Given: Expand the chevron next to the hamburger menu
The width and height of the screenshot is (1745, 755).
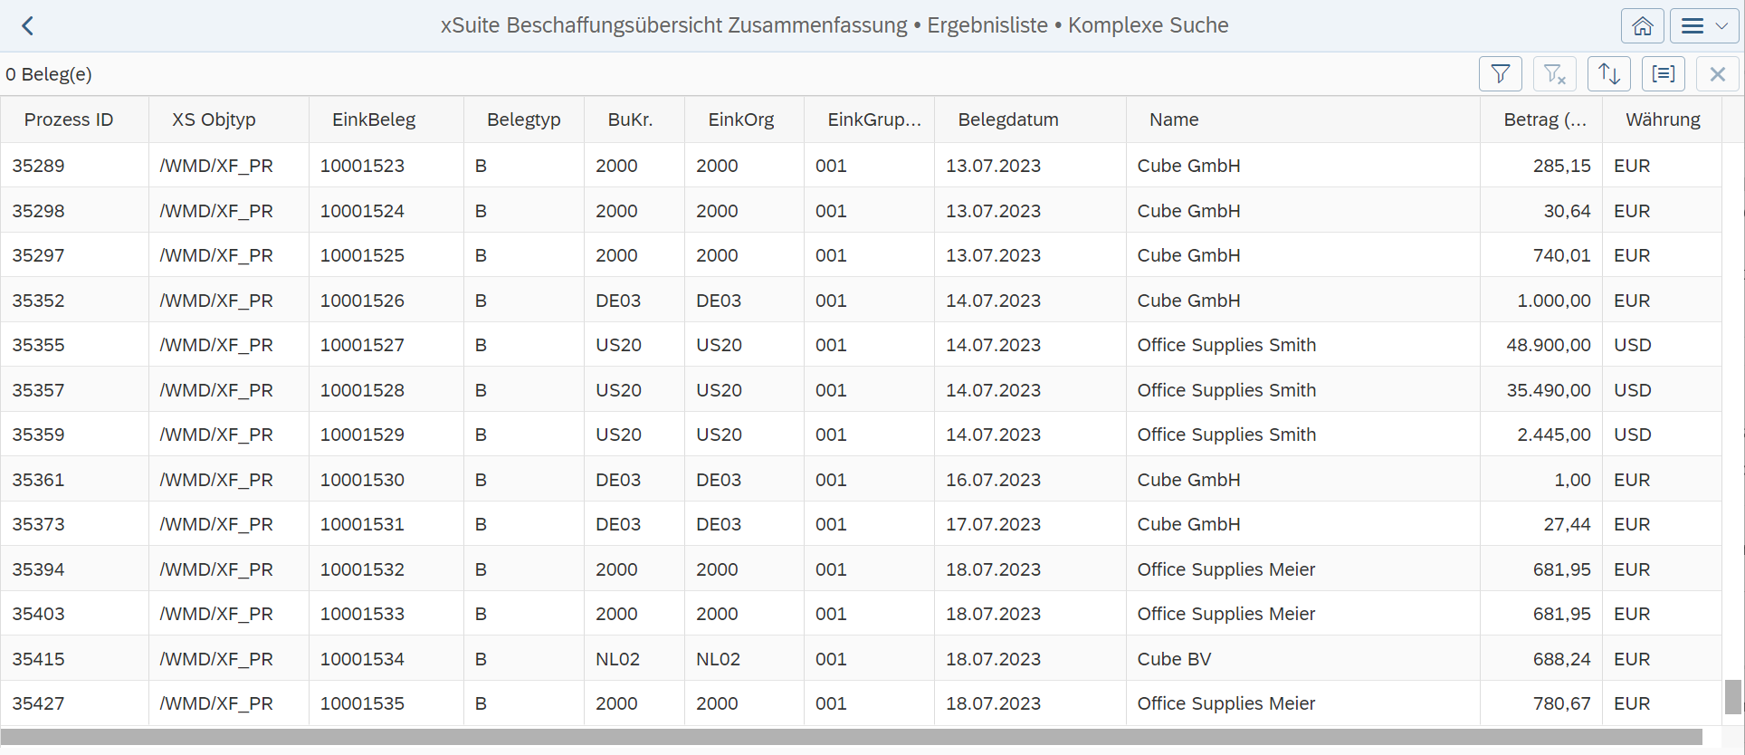Looking at the screenshot, I should 1721,25.
